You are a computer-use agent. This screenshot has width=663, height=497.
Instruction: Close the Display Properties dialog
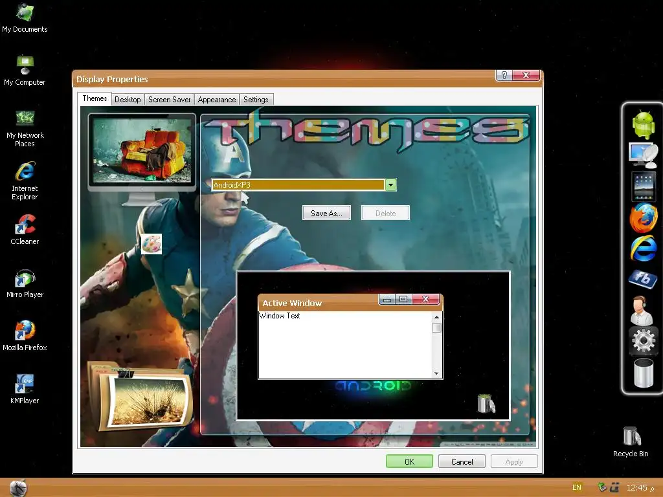pyautogui.click(x=526, y=75)
